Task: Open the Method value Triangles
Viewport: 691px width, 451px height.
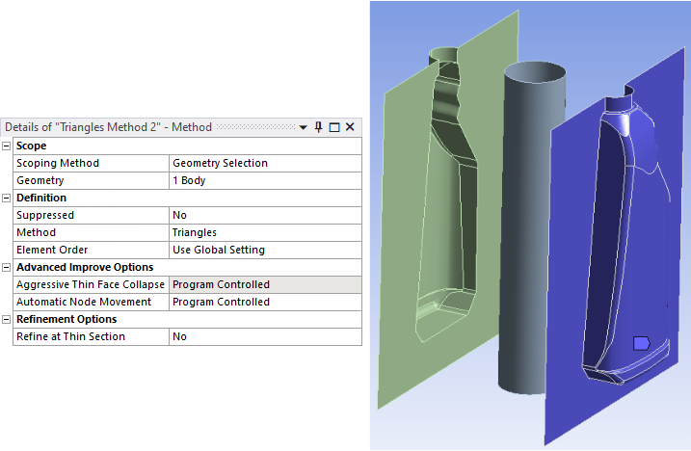Action: (x=265, y=232)
